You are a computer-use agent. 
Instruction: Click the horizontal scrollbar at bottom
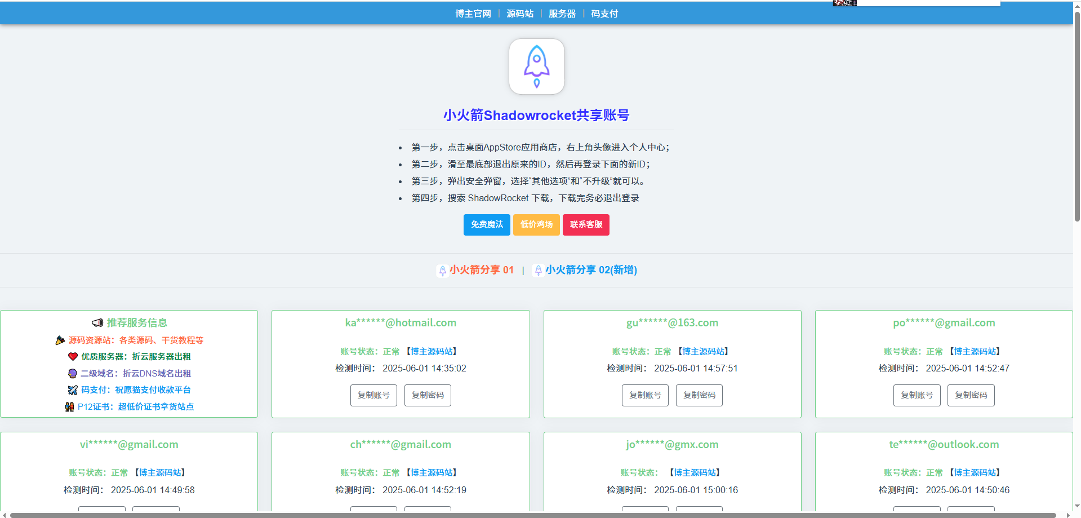532,515
